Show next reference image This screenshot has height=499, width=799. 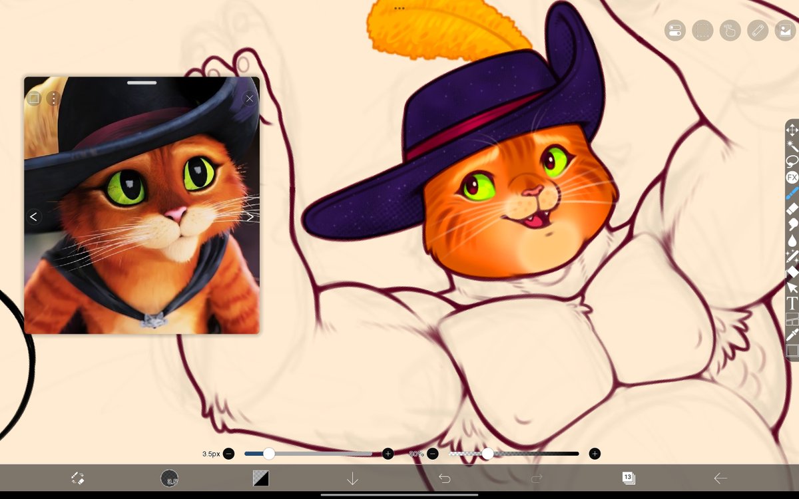click(250, 216)
